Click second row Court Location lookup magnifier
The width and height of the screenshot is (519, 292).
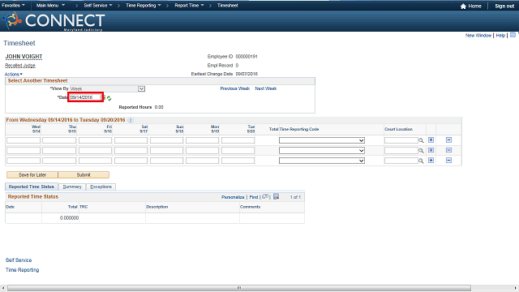(x=421, y=151)
